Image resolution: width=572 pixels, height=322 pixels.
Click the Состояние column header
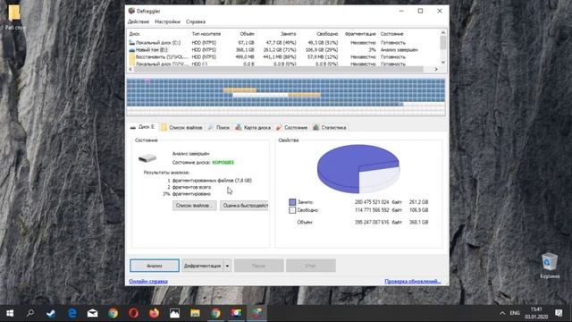[391, 34]
